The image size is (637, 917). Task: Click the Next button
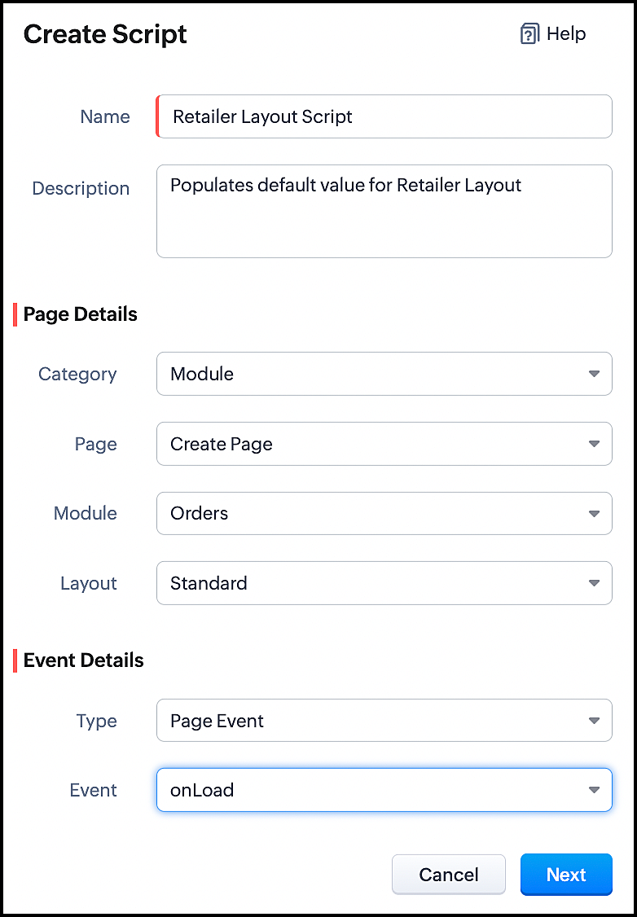tap(566, 874)
